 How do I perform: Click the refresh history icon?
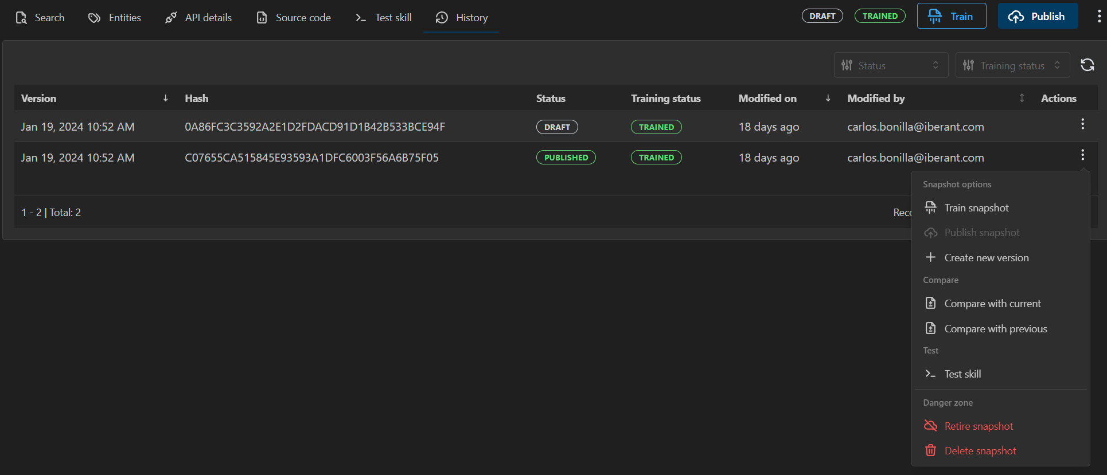(x=1087, y=65)
